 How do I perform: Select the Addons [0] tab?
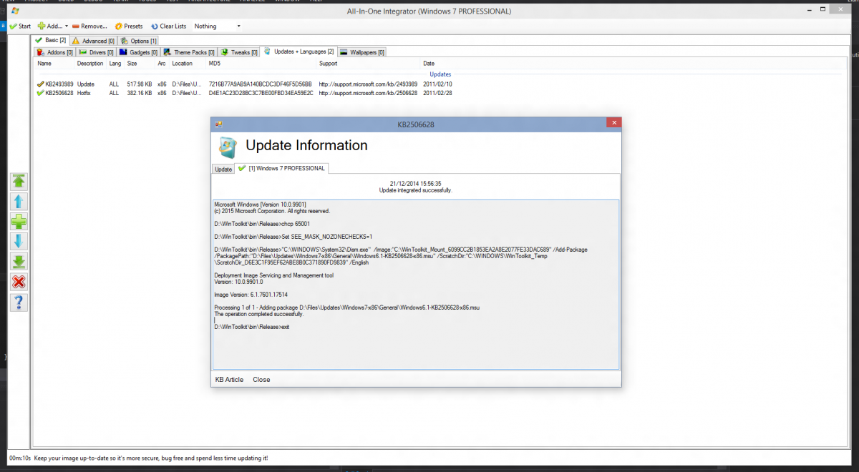(55, 52)
